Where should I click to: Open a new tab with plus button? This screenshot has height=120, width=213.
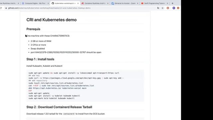[172, 3]
